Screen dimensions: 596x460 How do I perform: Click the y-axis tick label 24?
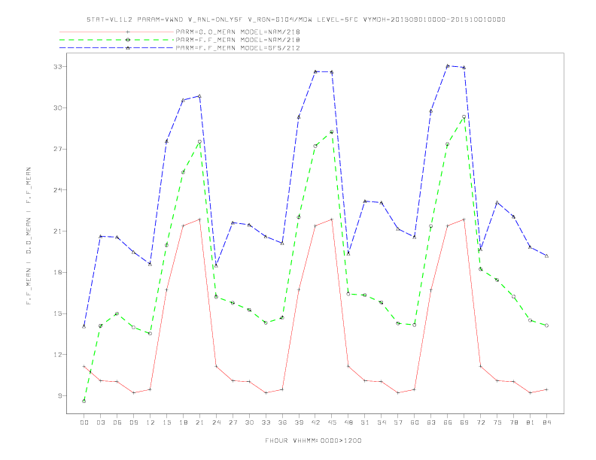pyautogui.click(x=57, y=190)
